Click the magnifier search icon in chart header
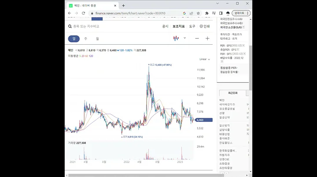The image size is (317, 177). 70,26
